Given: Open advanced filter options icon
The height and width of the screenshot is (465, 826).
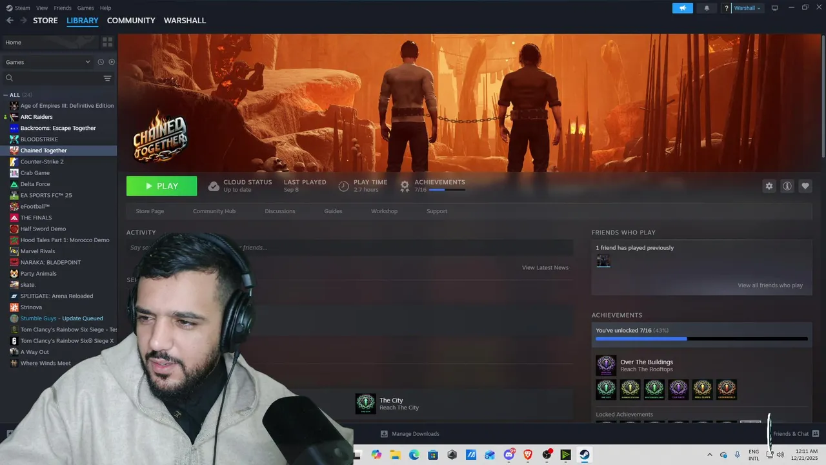Looking at the screenshot, I should [108, 78].
